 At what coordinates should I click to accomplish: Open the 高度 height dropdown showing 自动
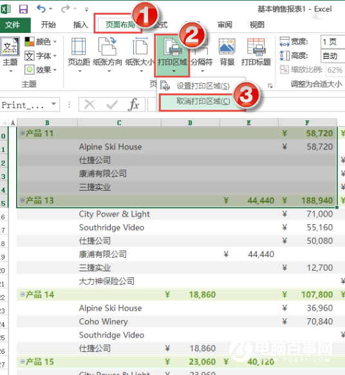pos(333,56)
